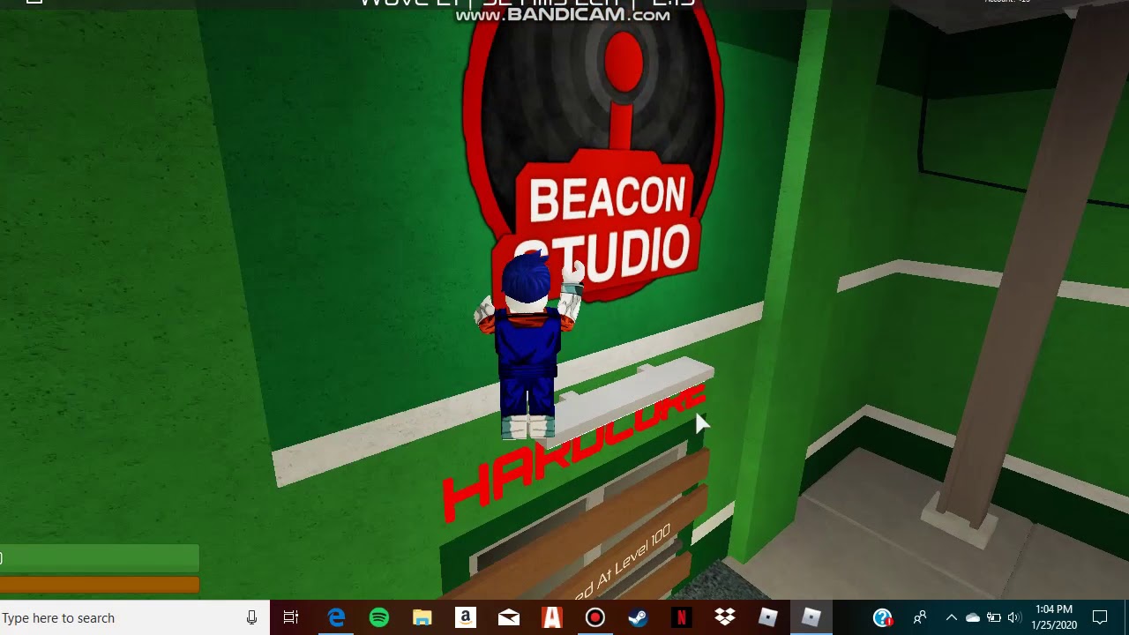
Task: Open the People icon in the taskbar
Action: tap(920, 617)
